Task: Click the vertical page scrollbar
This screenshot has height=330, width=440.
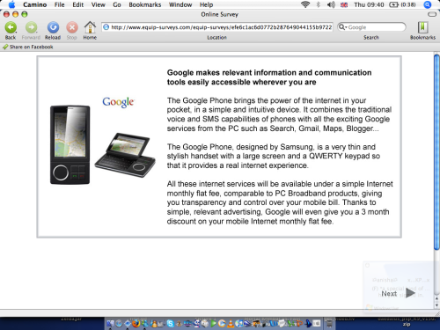Action: point(436,152)
